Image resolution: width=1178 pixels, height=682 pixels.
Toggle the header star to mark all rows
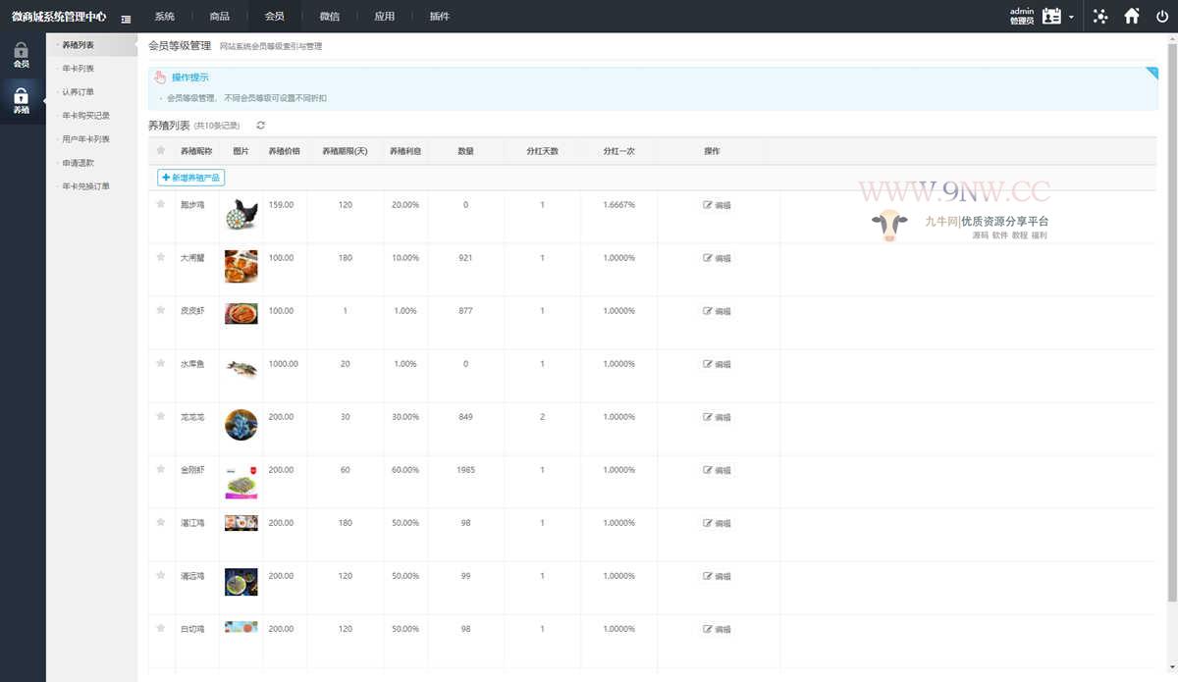[161, 151]
